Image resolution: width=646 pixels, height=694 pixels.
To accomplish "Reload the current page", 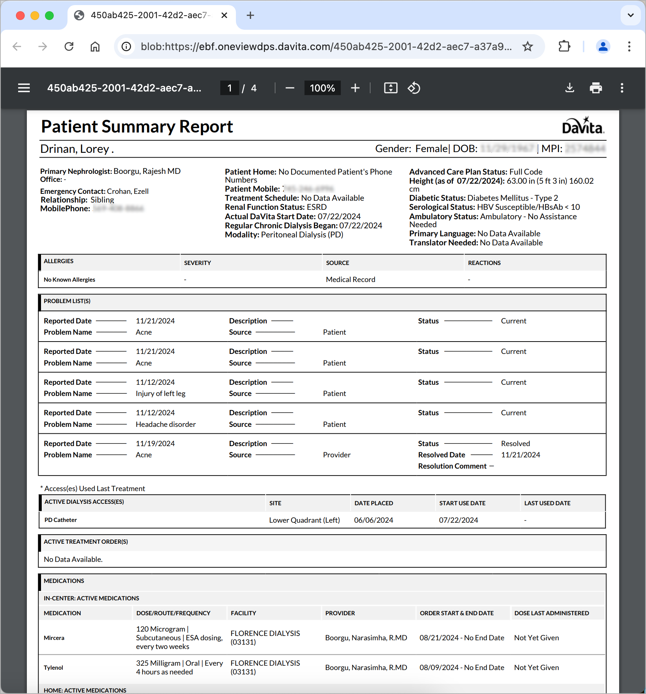I will 69,46.
